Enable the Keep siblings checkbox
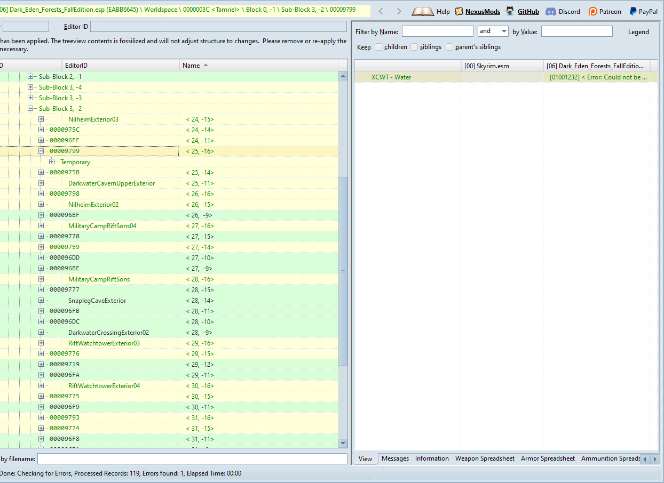 (x=414, y=47)
